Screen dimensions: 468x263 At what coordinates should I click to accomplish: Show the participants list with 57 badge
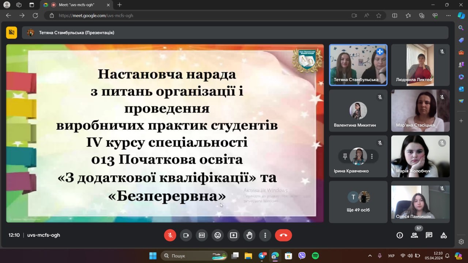pyautogui.click(x=414, y=235)
